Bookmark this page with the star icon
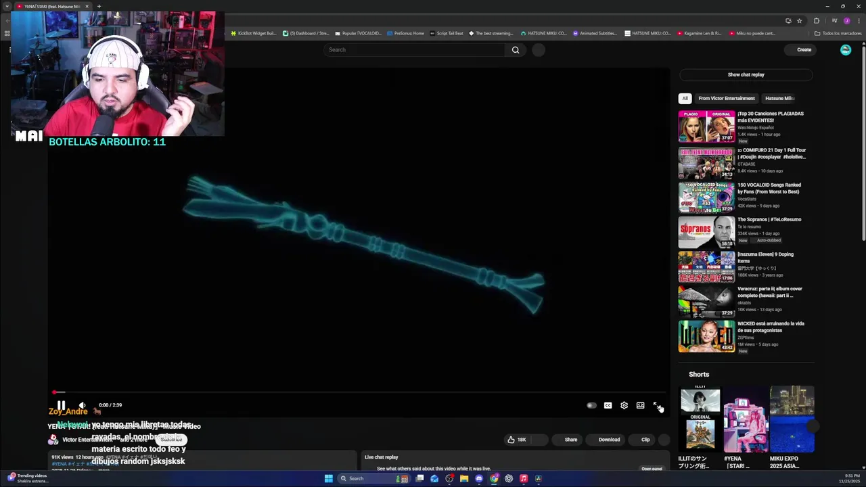Image resolution: width=866 pixels, height=487 pixels. click(799, 21)
